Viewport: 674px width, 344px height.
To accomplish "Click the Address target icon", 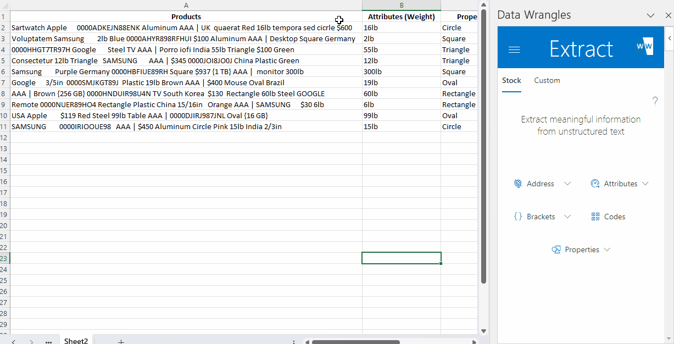I will point(518,184).
